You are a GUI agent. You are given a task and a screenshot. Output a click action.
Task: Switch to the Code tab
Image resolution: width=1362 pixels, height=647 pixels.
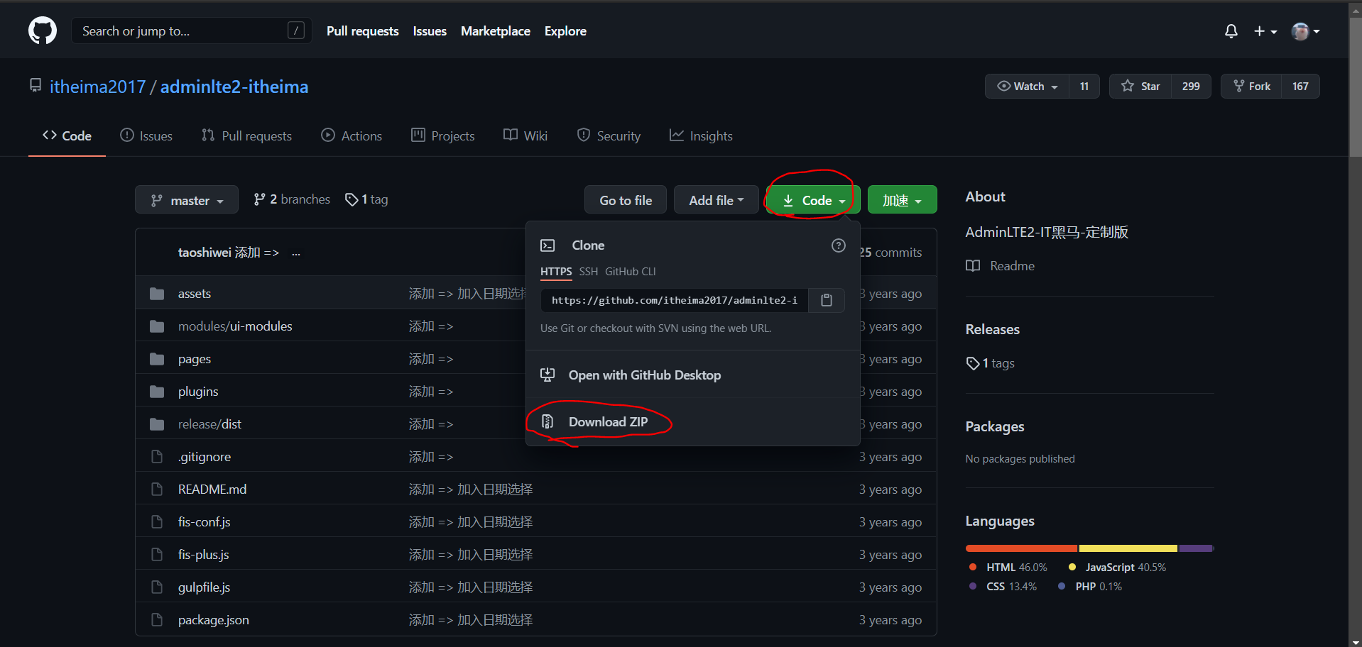click(x=67, y=136)
